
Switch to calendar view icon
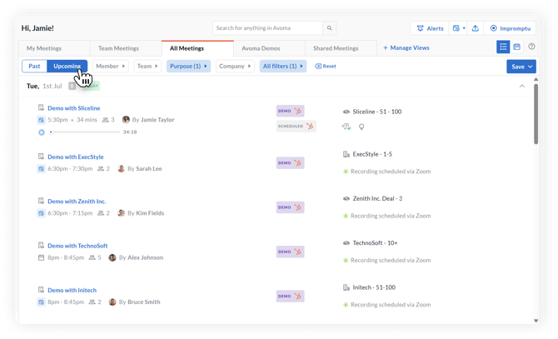[x=516, y=47]
